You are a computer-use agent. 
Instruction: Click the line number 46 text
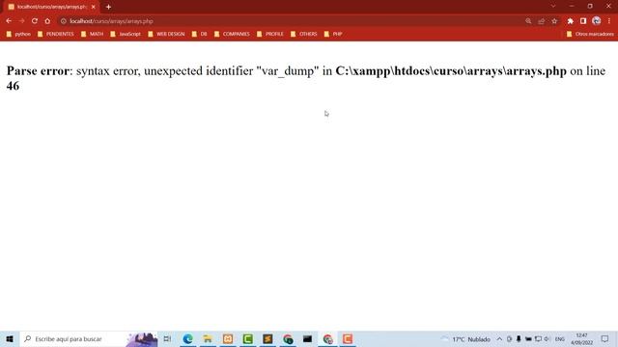click(x=13, y=86)
